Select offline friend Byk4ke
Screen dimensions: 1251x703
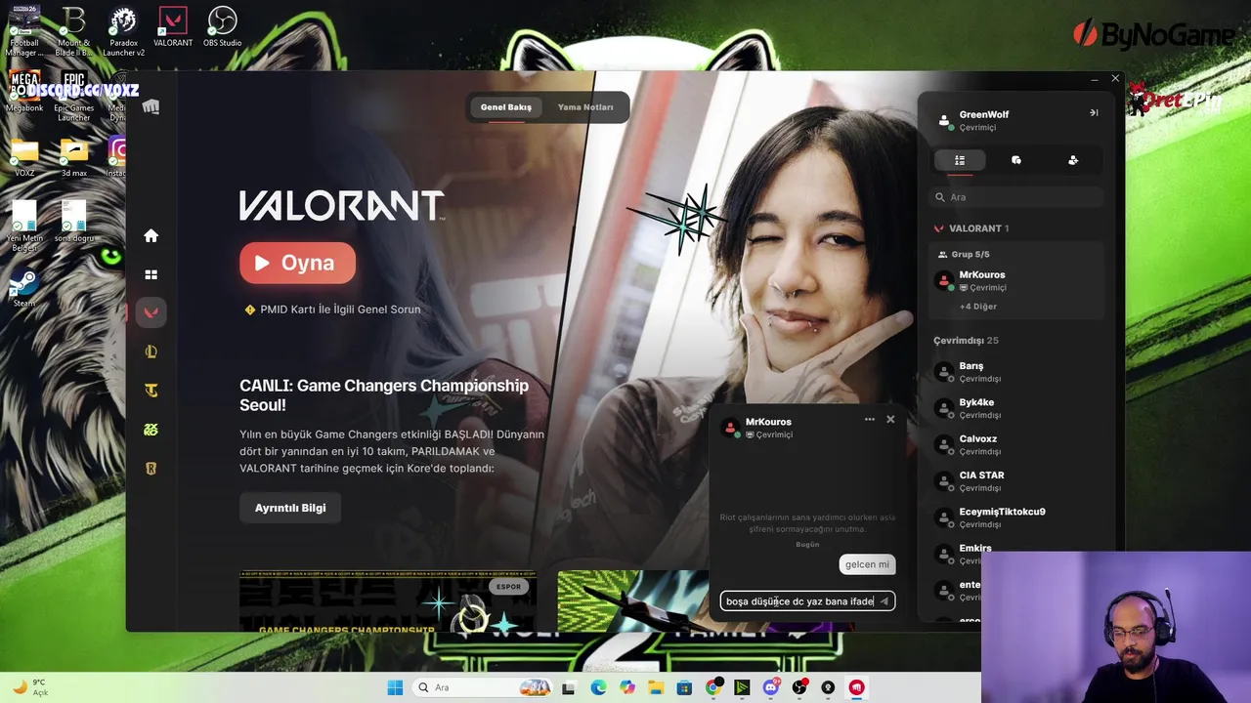coord(1016,408)
